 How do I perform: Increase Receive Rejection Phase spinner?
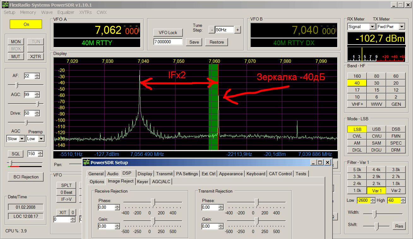[117, 206]
